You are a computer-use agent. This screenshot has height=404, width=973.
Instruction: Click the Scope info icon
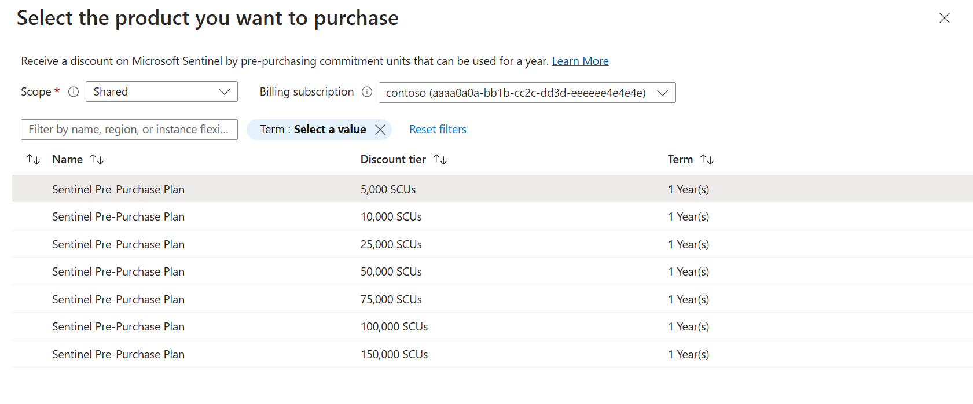tap(74, 92)
